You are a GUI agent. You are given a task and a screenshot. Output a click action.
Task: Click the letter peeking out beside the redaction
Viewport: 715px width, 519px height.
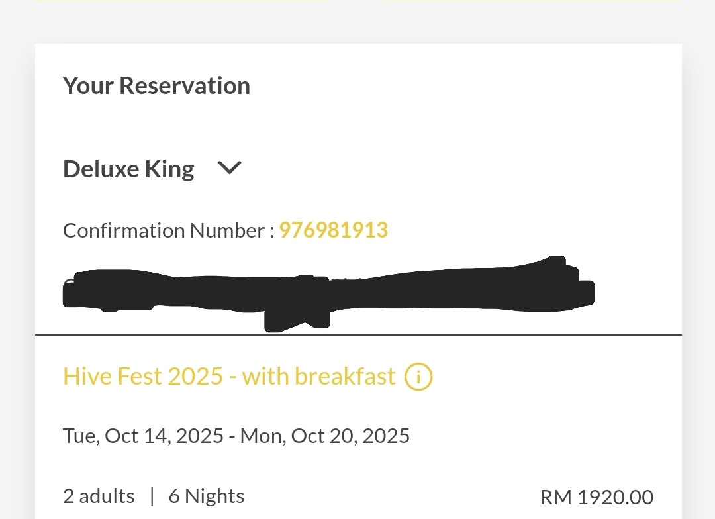point(68,283)
